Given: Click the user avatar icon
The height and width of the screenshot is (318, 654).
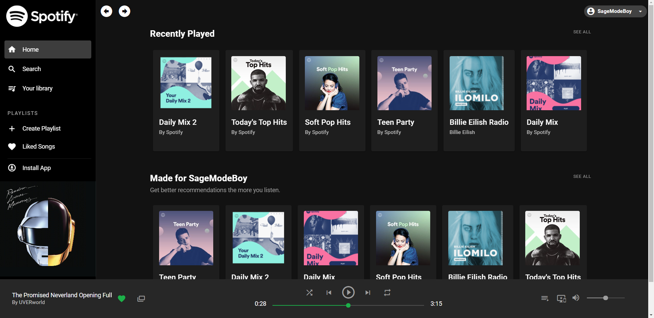Looking at the screenshot, I should (591, 11).
